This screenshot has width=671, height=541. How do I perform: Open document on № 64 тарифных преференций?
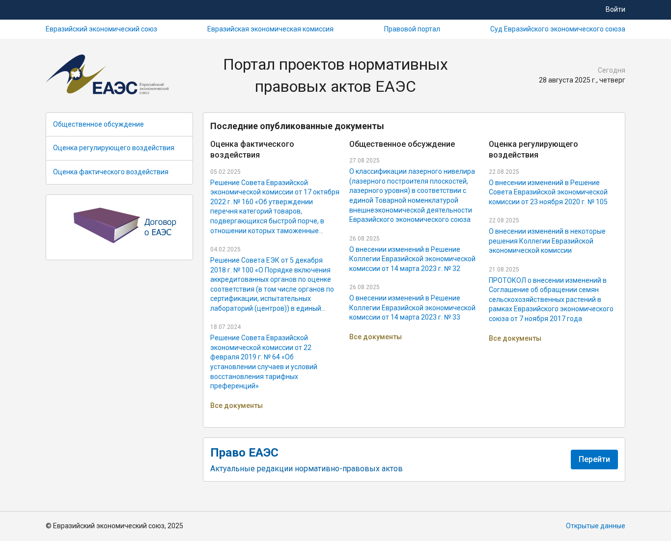264,362
